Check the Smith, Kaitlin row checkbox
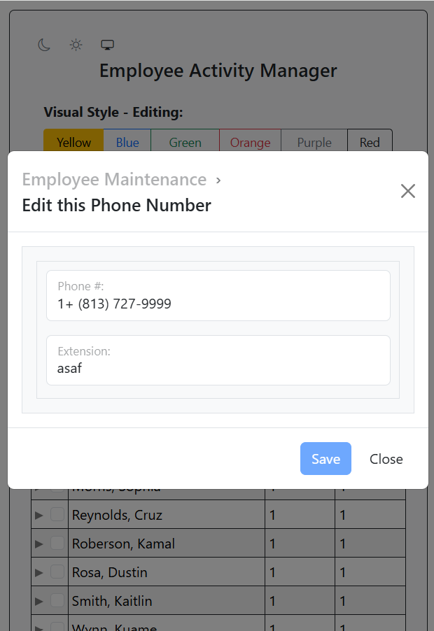434x631 pixels. 57,601
